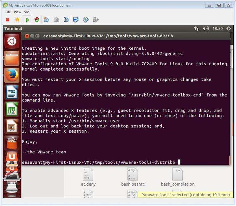
Task: Click the red Power Off stop button
Action: point(8,20)
